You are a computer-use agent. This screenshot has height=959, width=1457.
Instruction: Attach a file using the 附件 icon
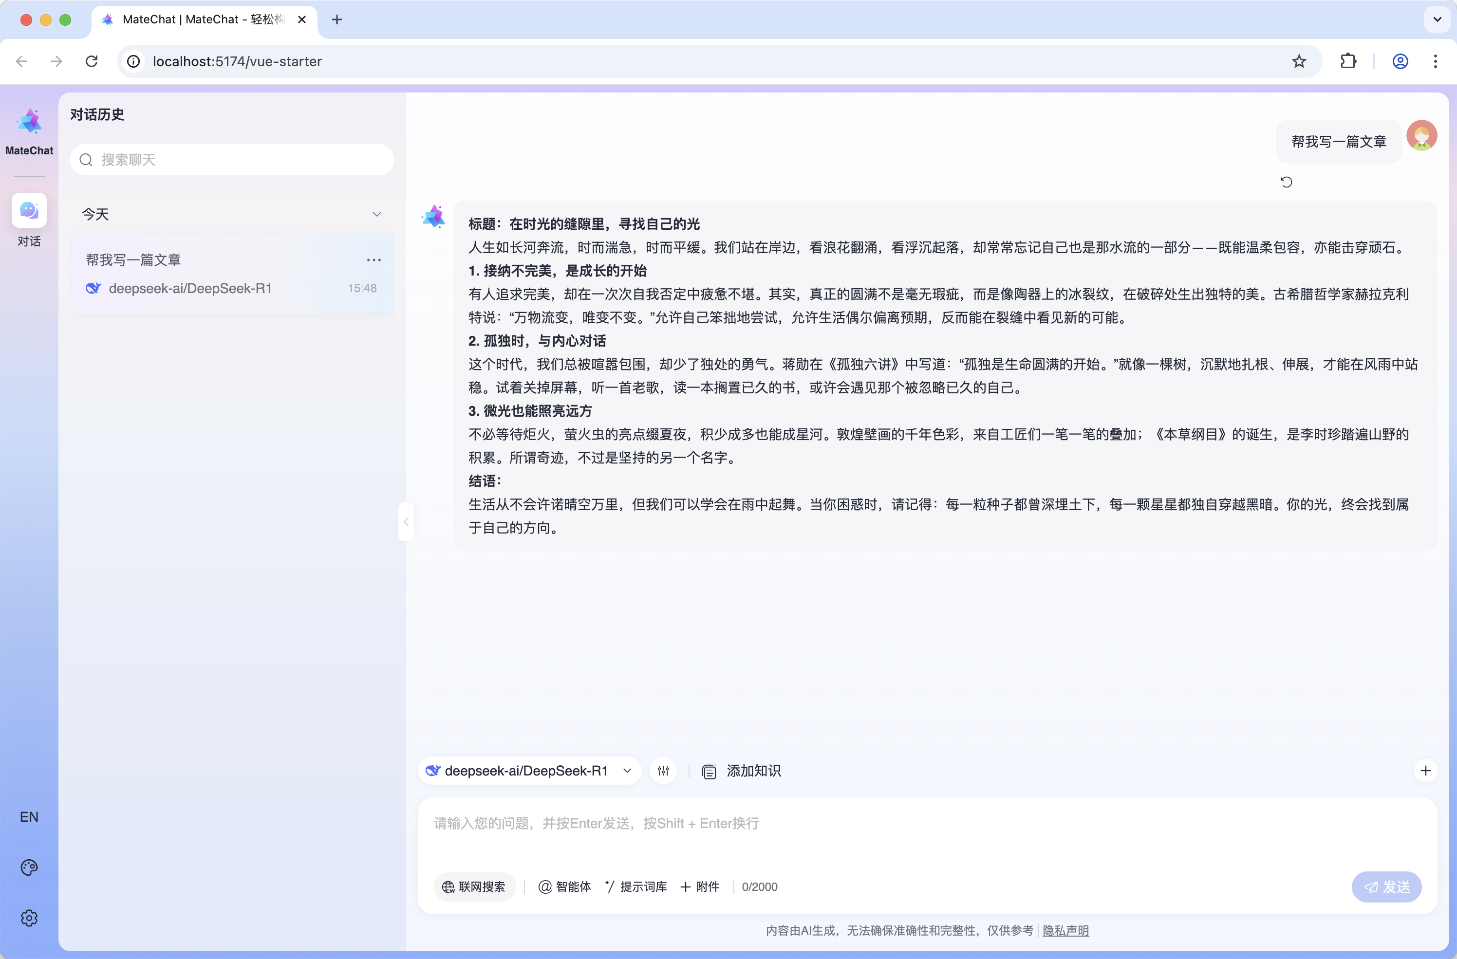pyautogui.click(x=699, y=886)
